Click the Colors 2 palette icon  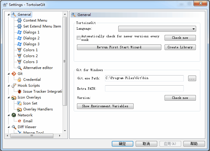click(19, 56)
